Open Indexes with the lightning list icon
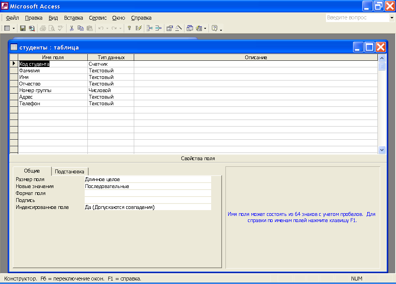 pos(138,28)
